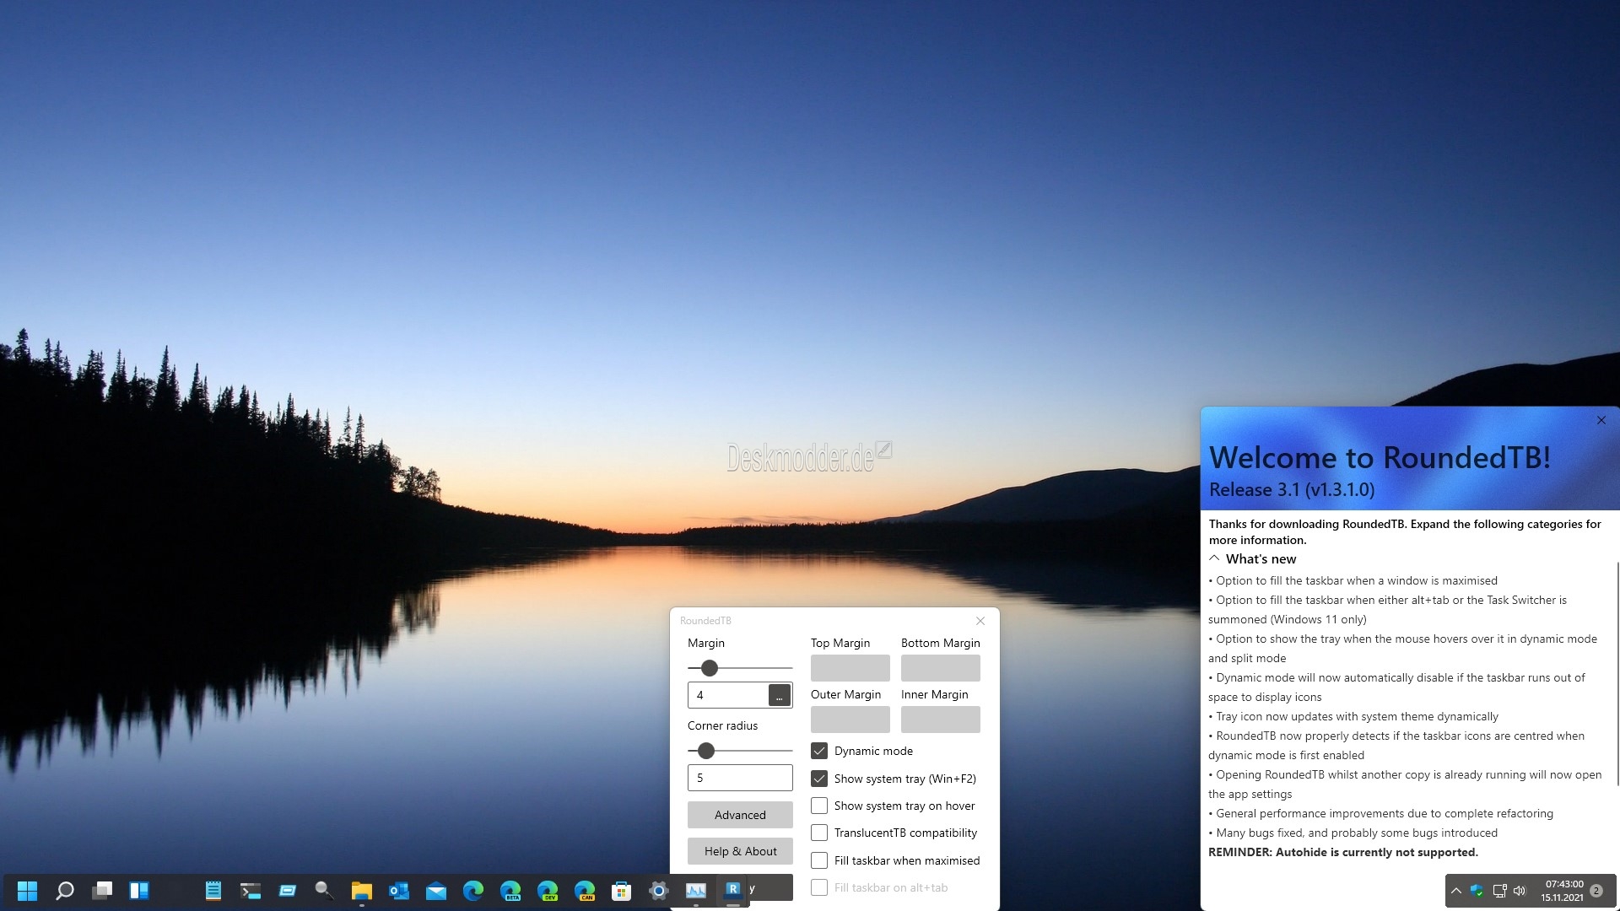Screen dimensions: 1620x911
Task: Click 'Tray icon now updates with system theme' line
Action: [x=1353, y=716]
